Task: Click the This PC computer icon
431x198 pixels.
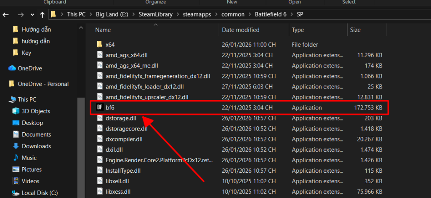Action: (x=12, y=99)
